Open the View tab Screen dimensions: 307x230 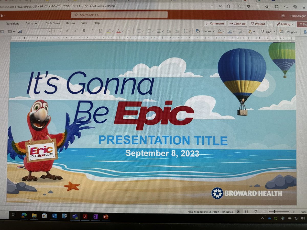(84, 23)
